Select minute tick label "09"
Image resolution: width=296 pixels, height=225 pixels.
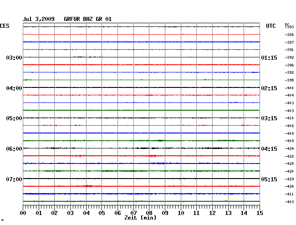(x=165, y=213)
